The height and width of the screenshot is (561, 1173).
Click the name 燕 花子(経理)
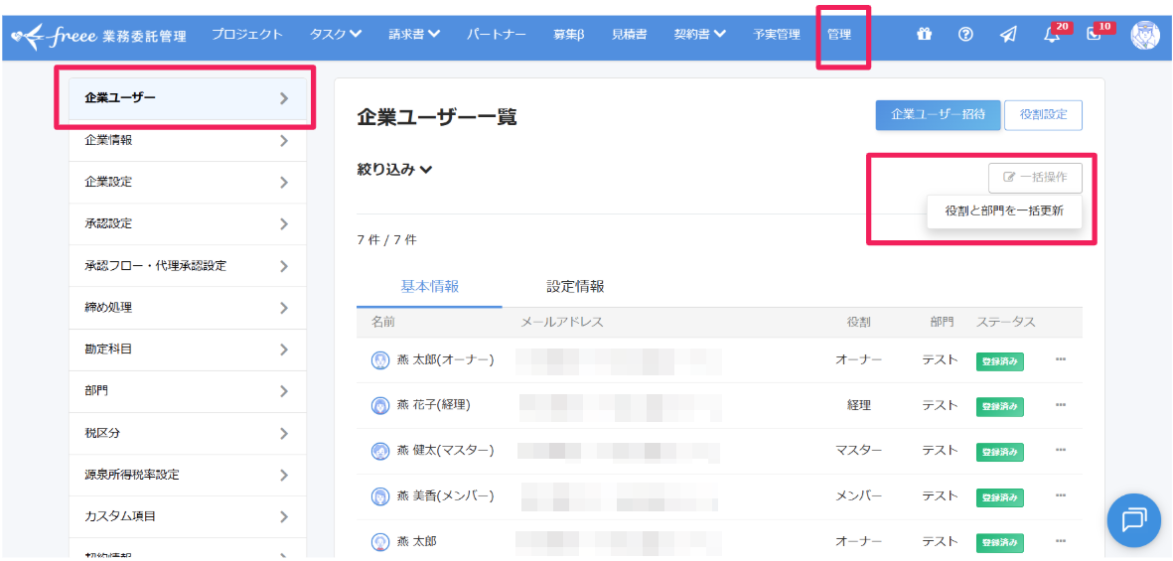click(x=433, y=405)
